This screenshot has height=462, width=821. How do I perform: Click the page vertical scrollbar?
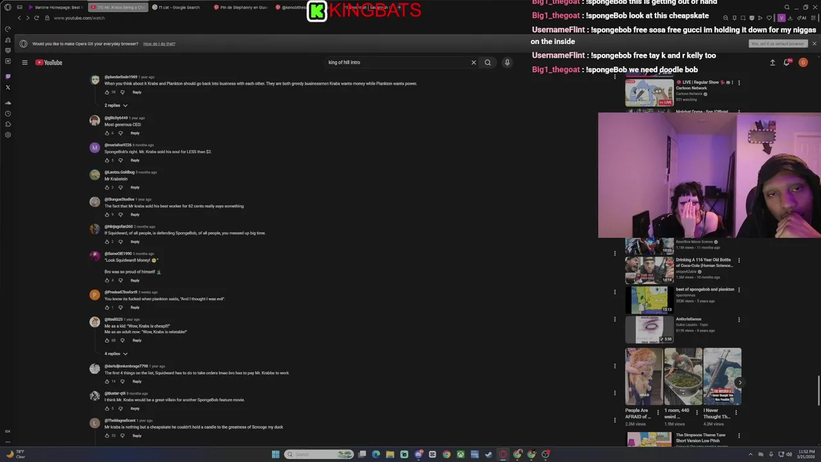pyautogui.click(x=818, y=389)
